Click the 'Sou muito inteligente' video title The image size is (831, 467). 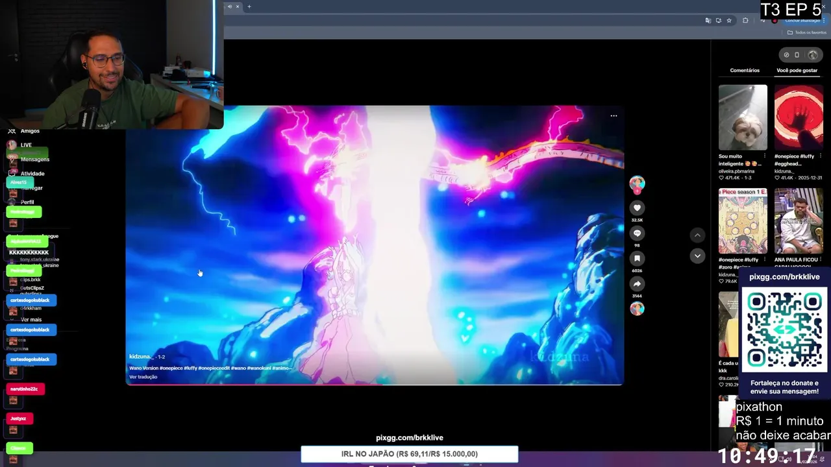(739, 160)
